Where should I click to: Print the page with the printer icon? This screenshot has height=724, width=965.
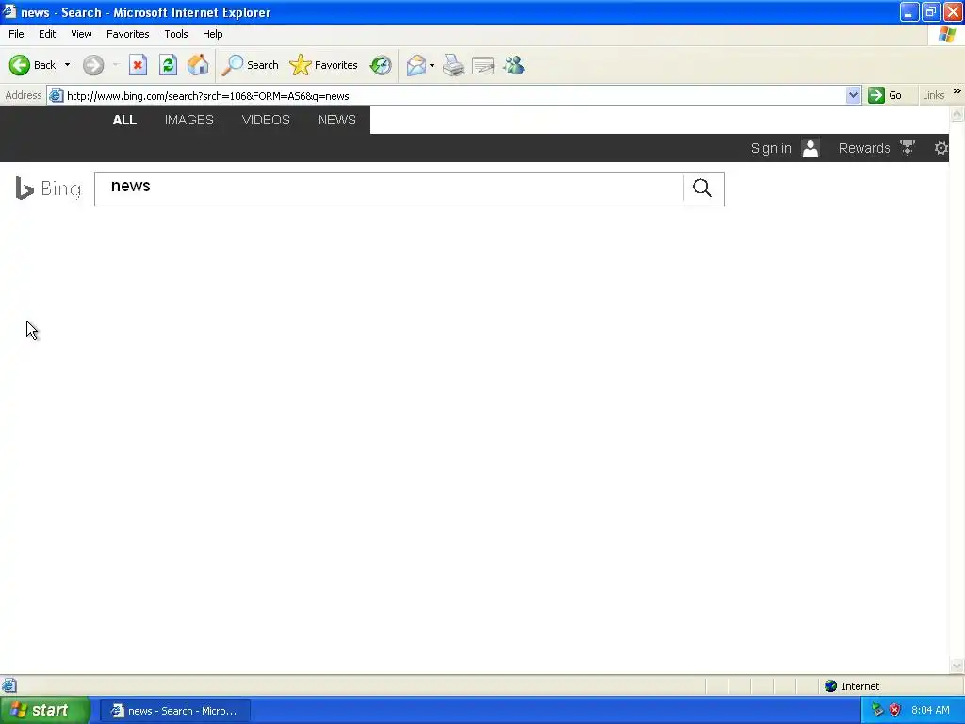pos(453,65)
